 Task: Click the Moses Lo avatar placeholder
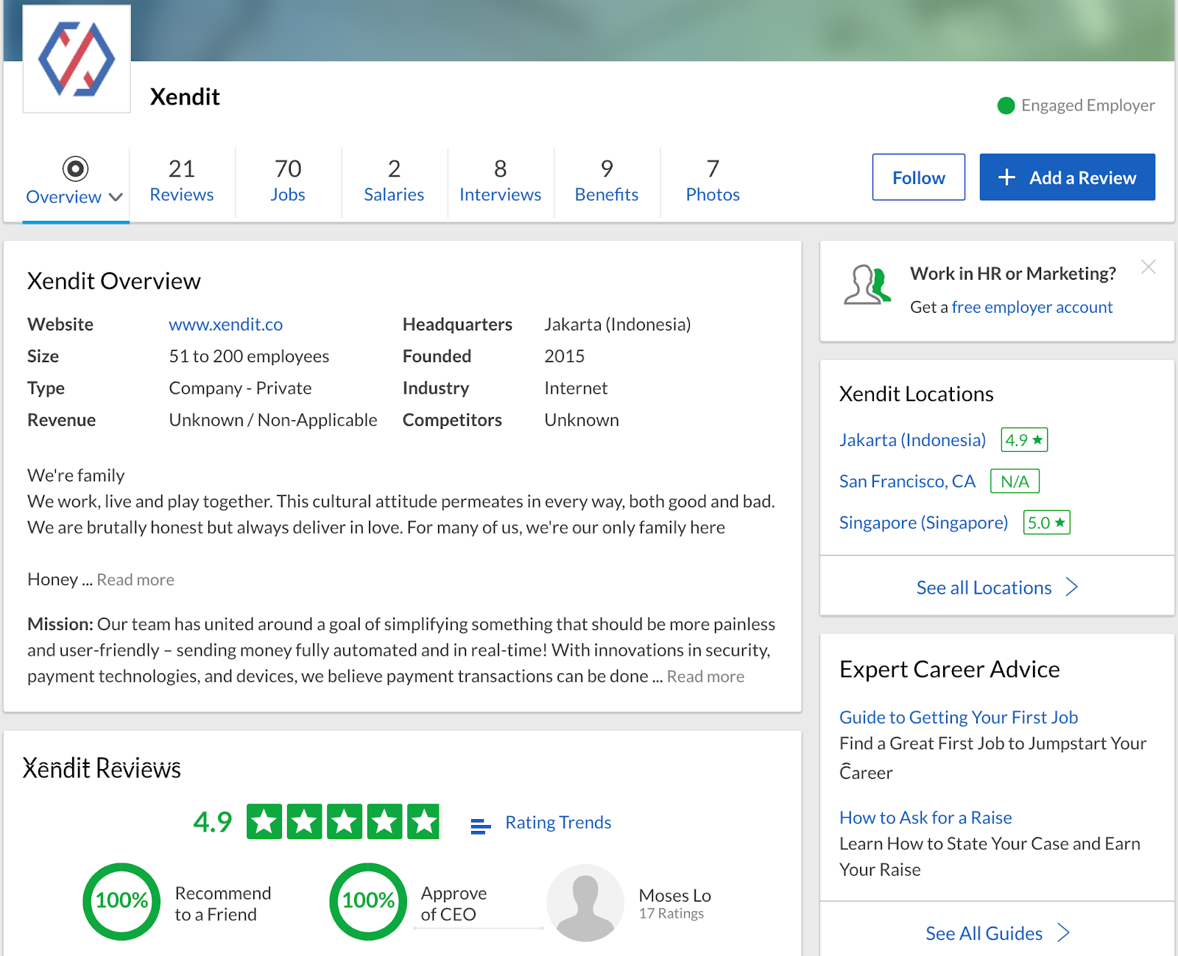(585, 902)
